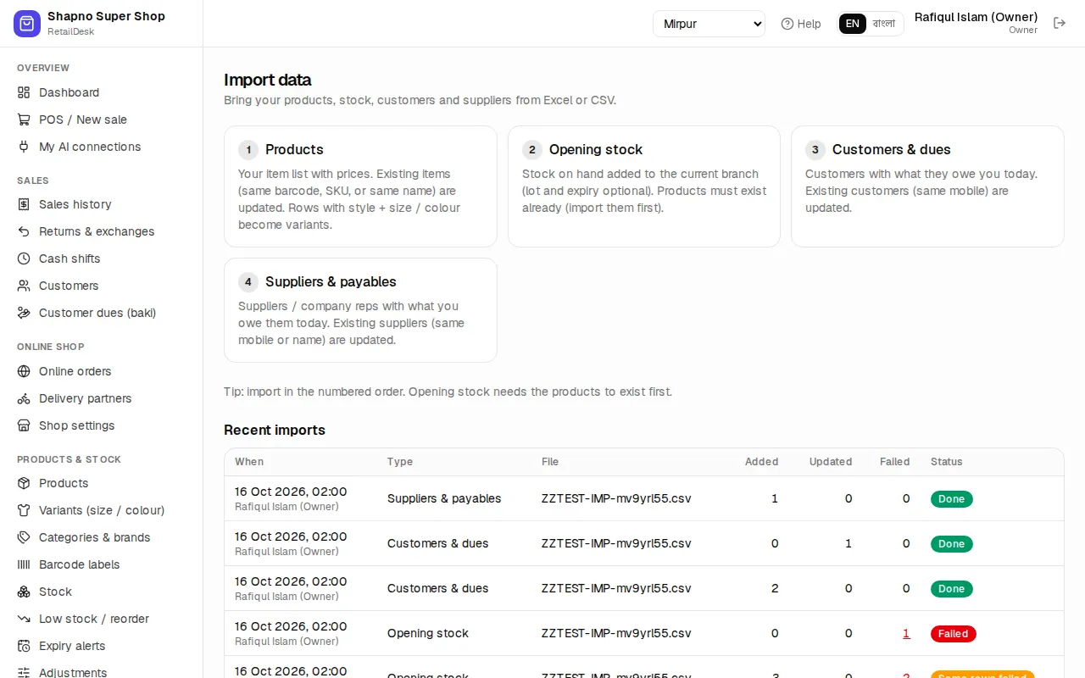Click the Dashboard grid icon

[24, 92]
